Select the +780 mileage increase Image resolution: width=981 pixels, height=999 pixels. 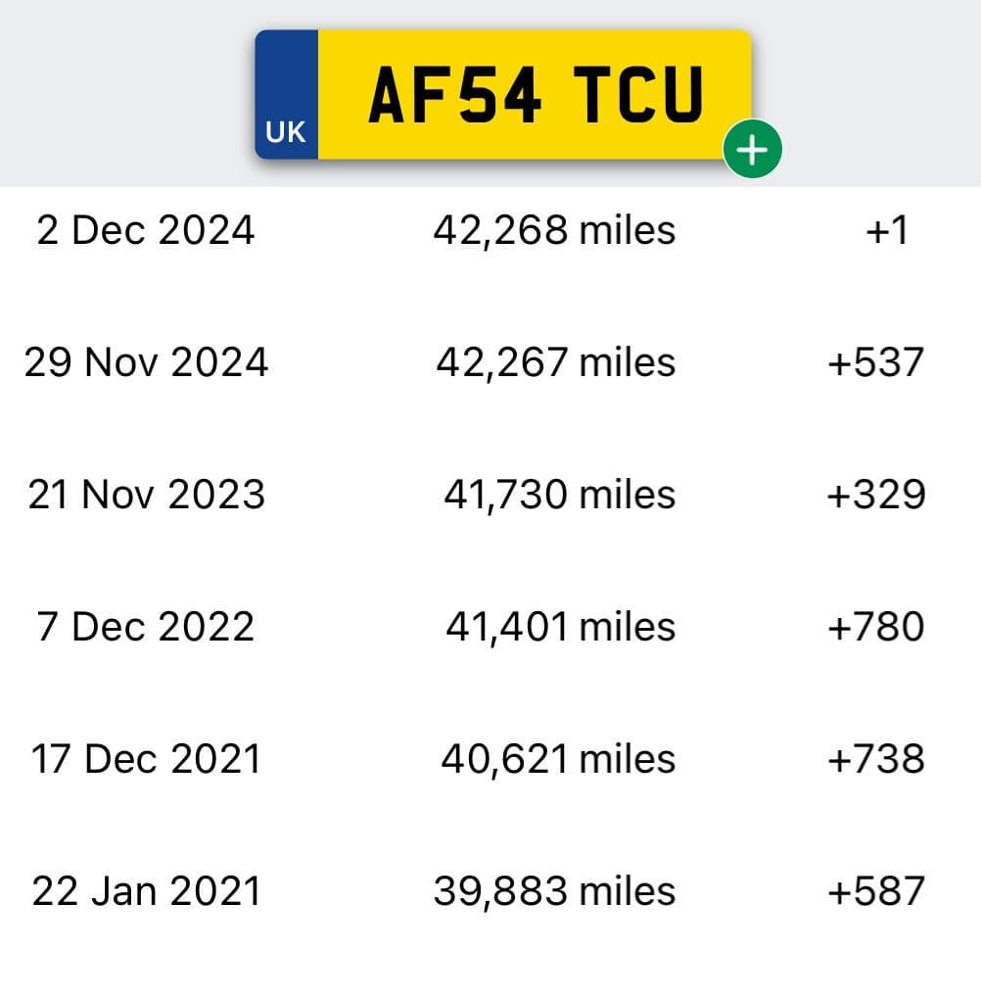tap(876, 626)
